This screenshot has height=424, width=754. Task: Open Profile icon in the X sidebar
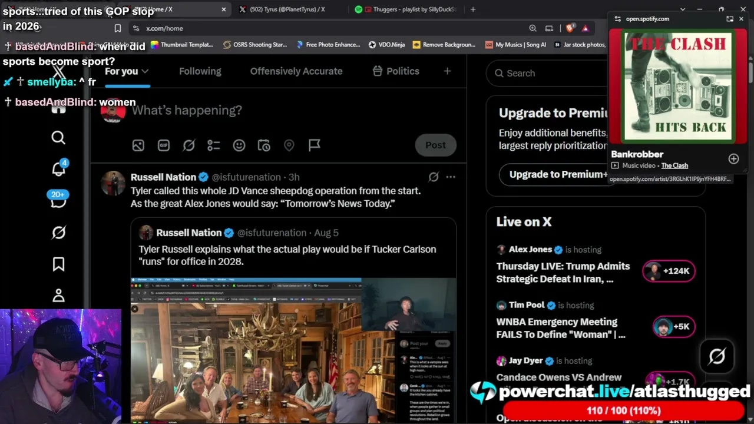58,296
